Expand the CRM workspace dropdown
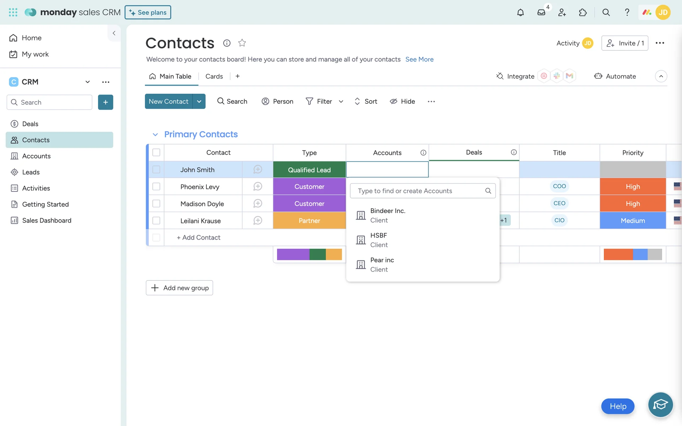The image size is (682, 426). pyautogui.click(x=87, y=82)
